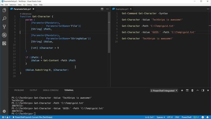Screen dimensions: 211x119
Task: Open the Source Control view
Action: point(4,27)
